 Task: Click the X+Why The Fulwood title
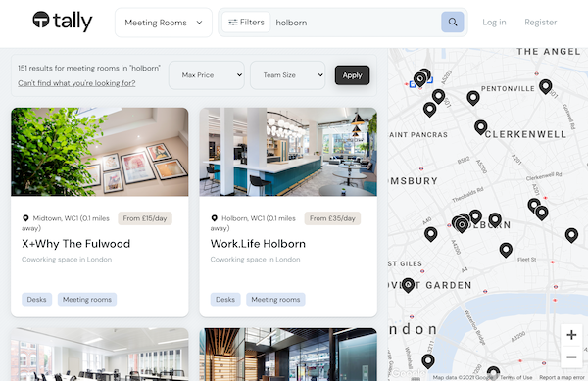(x=75, y=244)
